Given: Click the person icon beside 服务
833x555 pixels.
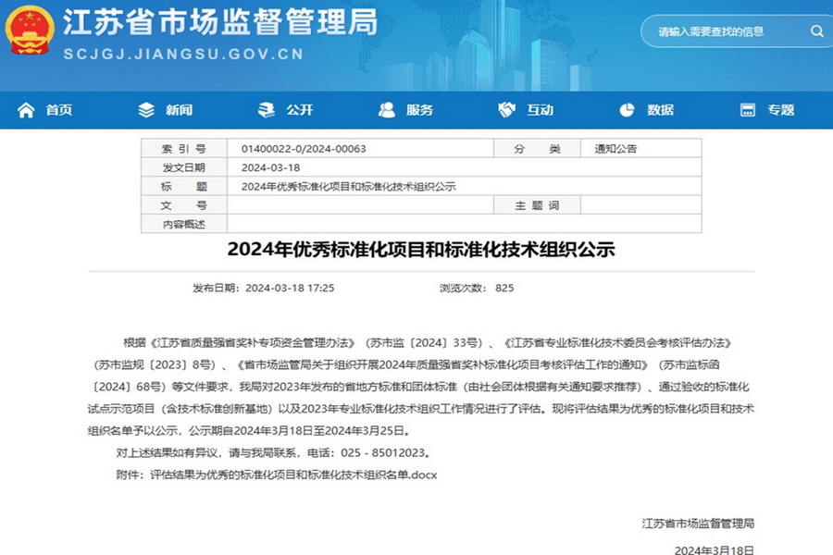Looking at the screenshot, I should (387, 110).
